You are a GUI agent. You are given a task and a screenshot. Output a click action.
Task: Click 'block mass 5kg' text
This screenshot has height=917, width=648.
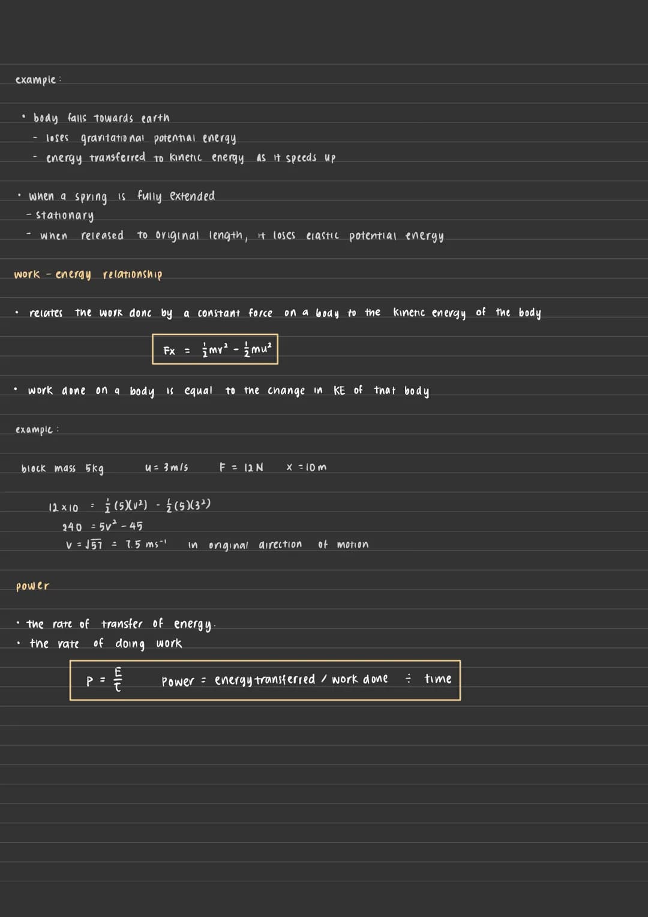(x=62, y=468)
